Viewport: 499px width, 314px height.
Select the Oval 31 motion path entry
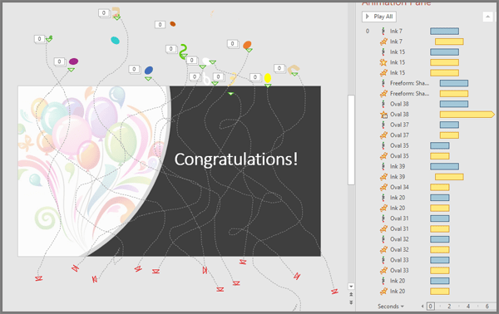pos(413,218)
